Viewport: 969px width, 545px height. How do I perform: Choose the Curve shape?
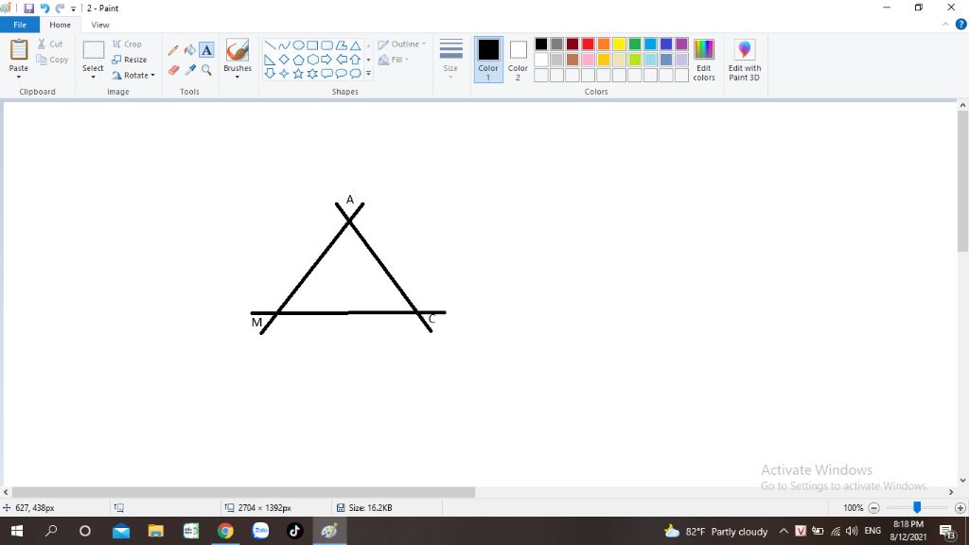(x=284, y=45)
